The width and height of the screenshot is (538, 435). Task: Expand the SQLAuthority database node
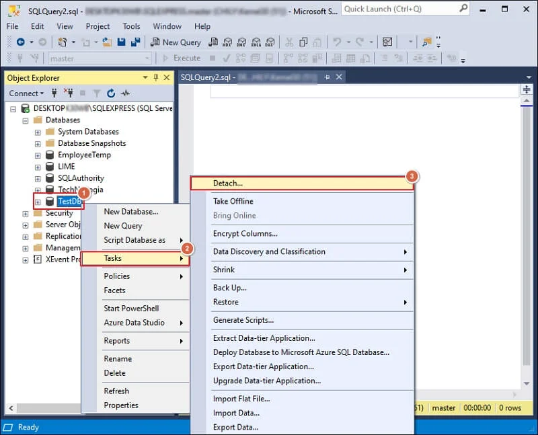[38, 179]
